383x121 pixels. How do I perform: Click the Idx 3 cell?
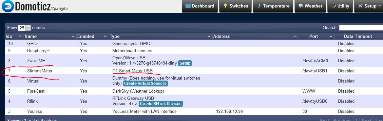click(9, 111)
